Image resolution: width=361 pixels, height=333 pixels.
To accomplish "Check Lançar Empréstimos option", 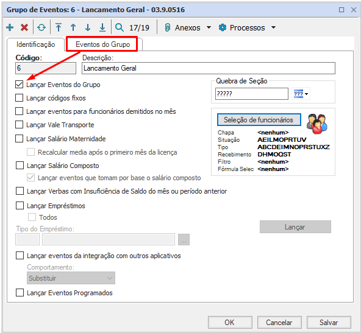I will point(20,205).
